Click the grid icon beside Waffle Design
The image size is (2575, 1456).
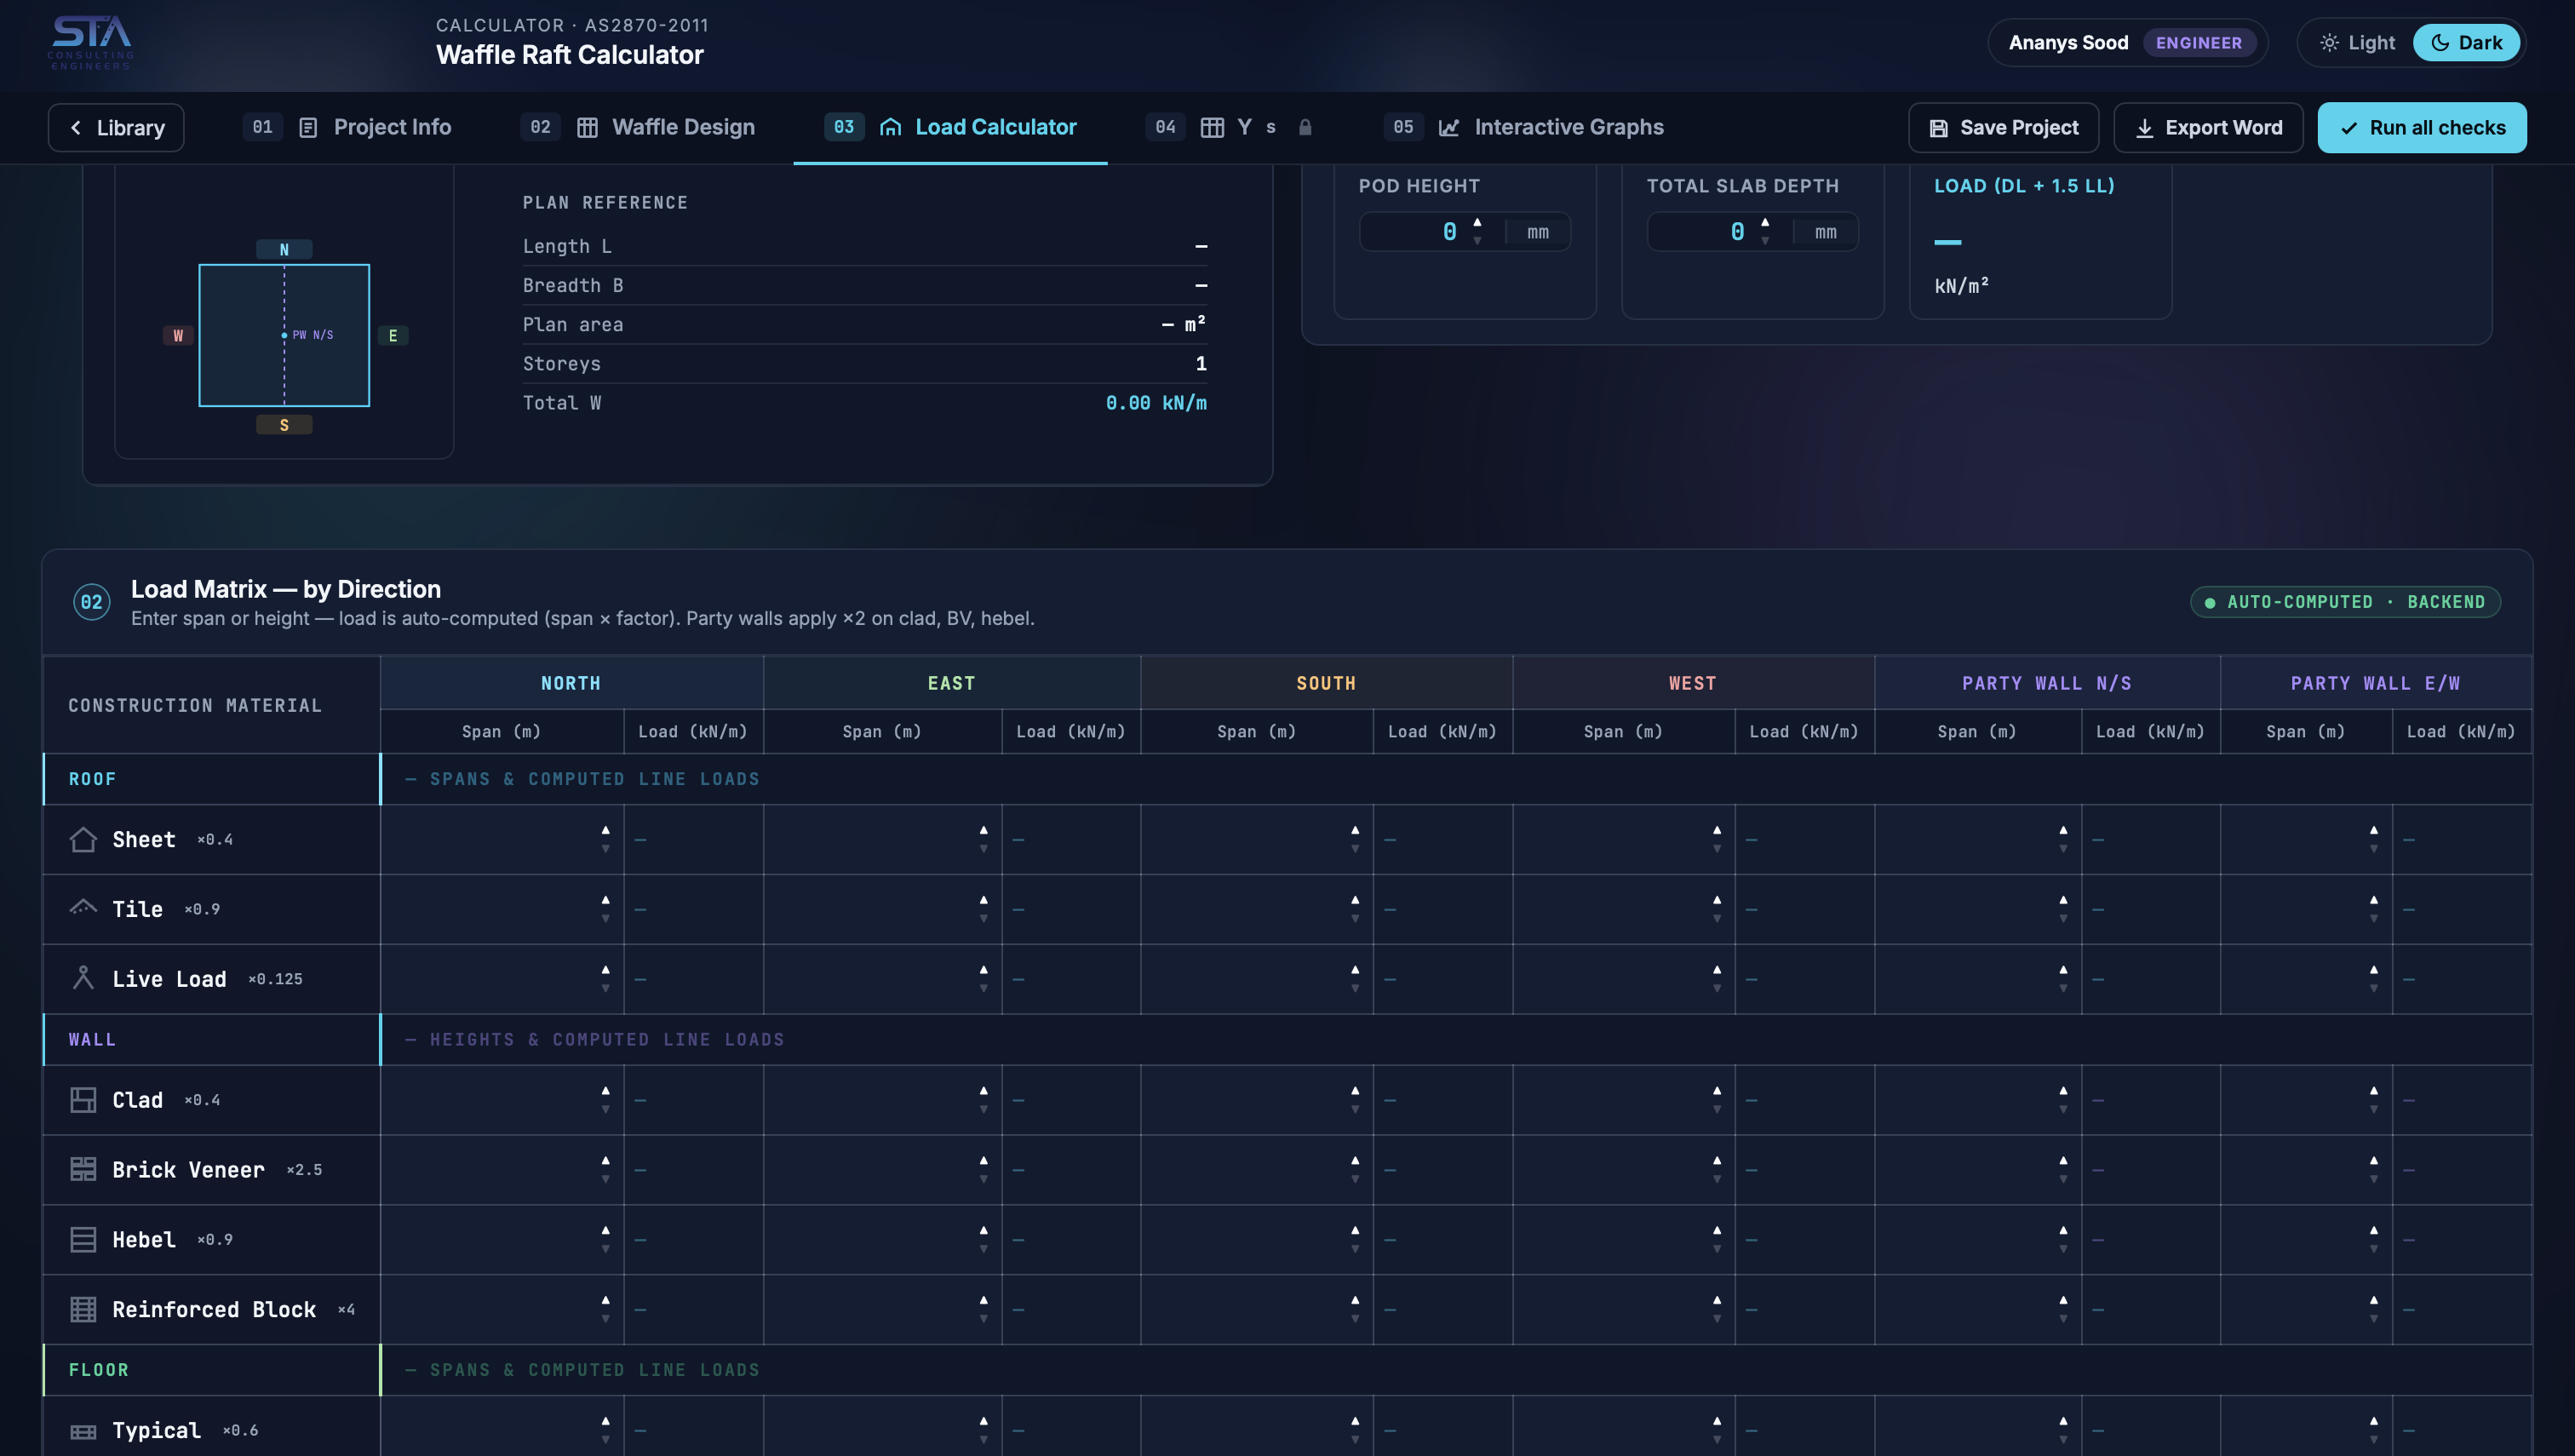[x=587, y=127]
